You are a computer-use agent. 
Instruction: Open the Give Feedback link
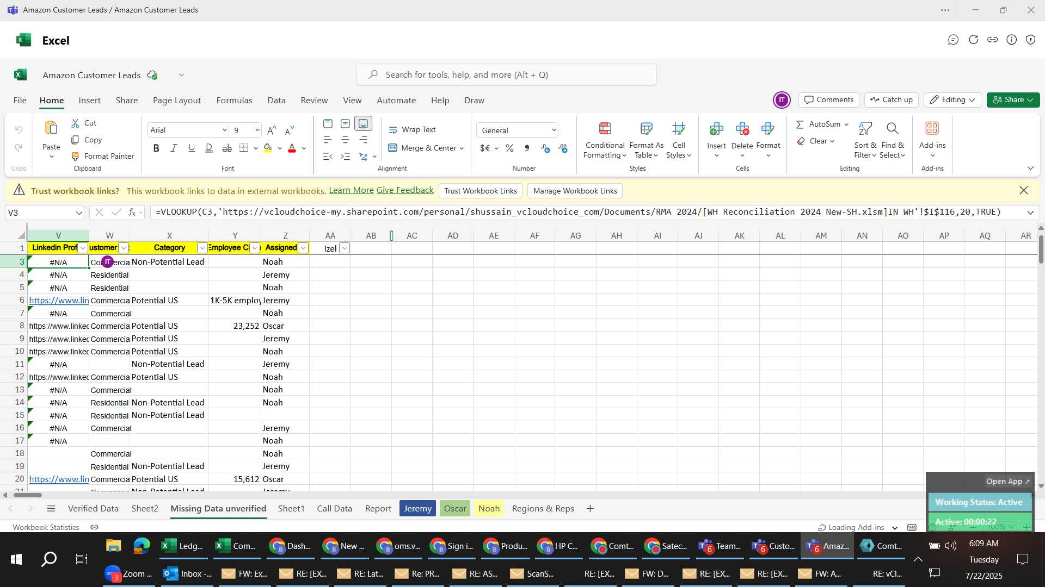[405, 190]
